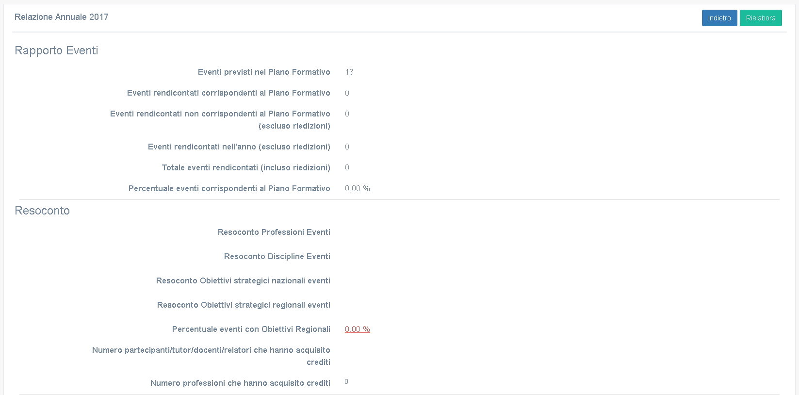Select the 0 value for Numero professioni
Image resolution: width=799 pixels, height=395 pixels.
346,382
